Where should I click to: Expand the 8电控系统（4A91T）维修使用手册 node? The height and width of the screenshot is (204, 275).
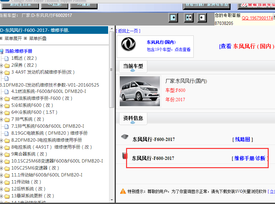(1, 147)
